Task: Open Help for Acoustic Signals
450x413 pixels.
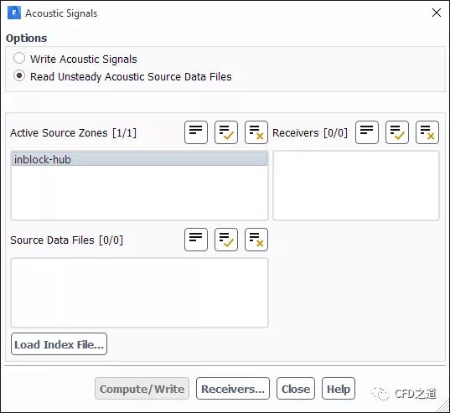Action: 339,389
